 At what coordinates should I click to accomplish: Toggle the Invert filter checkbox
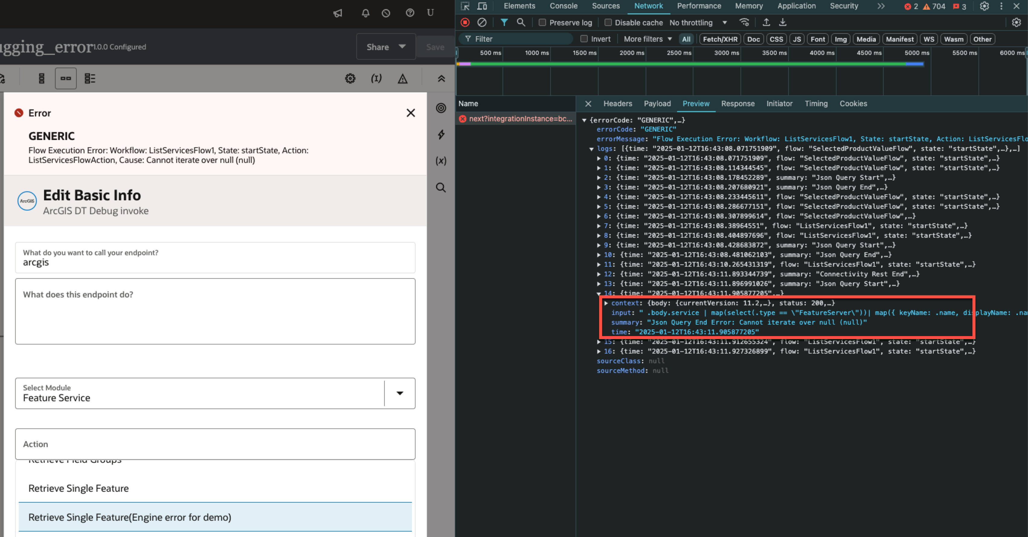(584, 39)
